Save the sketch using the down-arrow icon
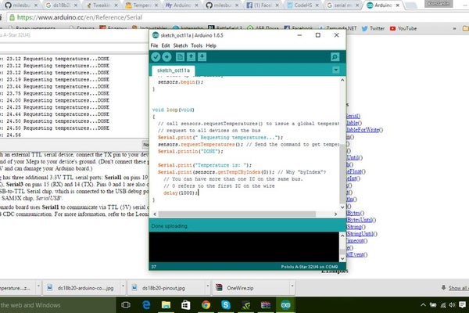Viewport: 469px width, 313px height. [202, 57]
